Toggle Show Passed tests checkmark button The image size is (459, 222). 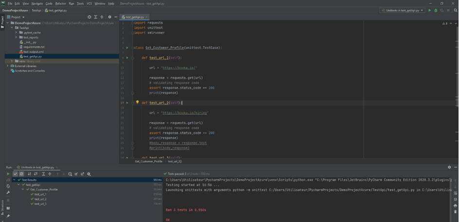pos(15,174)
